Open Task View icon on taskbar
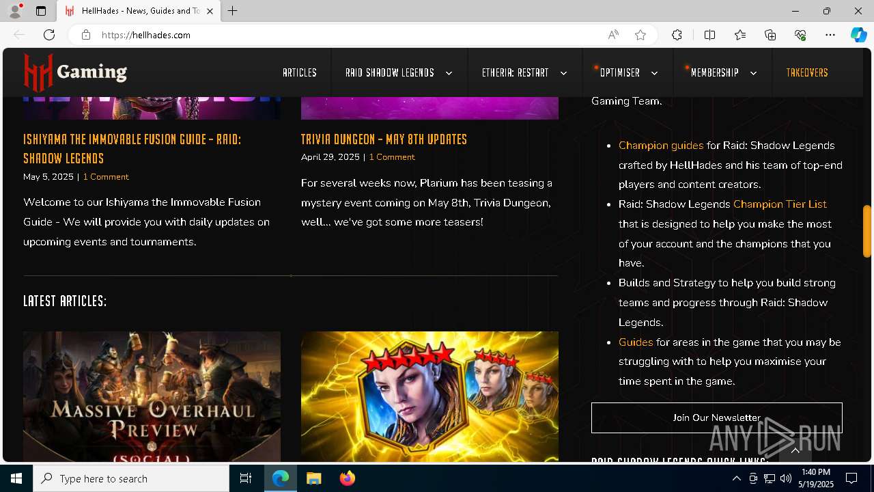The image size is (874, 492). pos(246,478)
